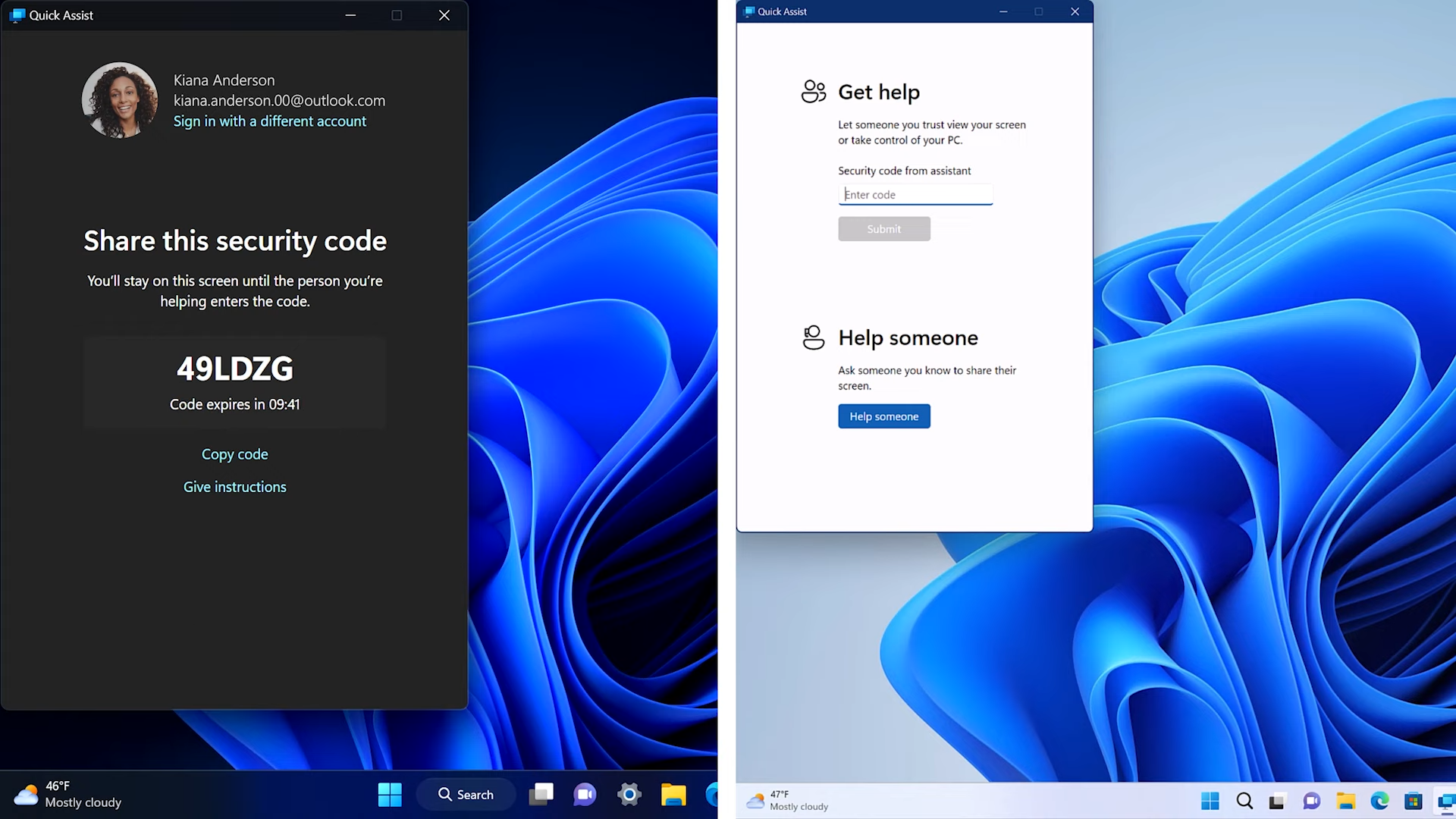Click Kiana Anderson's profile picture
The width and height of the screenshot is (1456, 819).
click(x=120, y=100)
